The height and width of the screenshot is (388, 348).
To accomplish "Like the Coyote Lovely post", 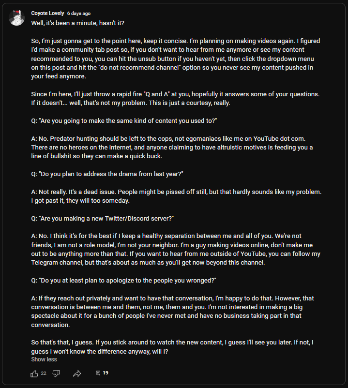I will pos(34,373).
